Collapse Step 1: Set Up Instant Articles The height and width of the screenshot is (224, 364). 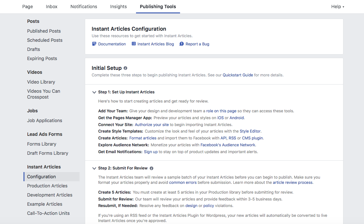[94, 92]
